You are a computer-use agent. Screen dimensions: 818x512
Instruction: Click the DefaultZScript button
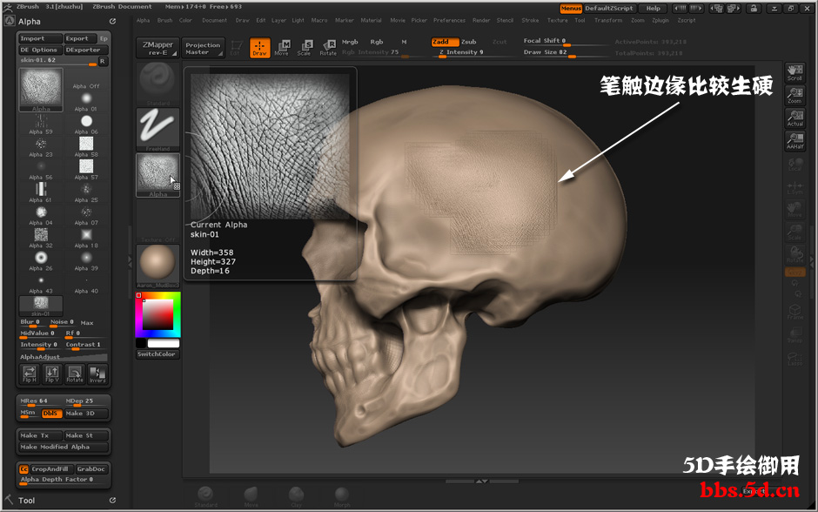609,9
